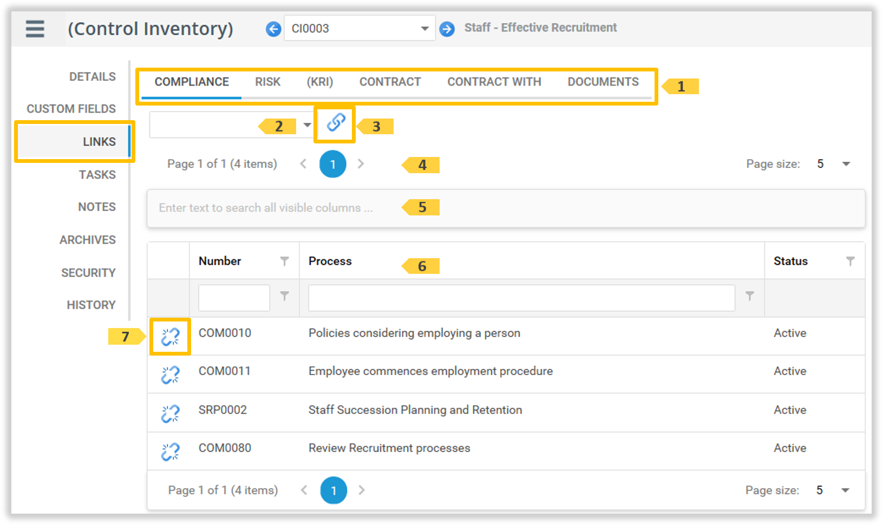
Task: Unlink the COM0080 row
Action: 170,451
